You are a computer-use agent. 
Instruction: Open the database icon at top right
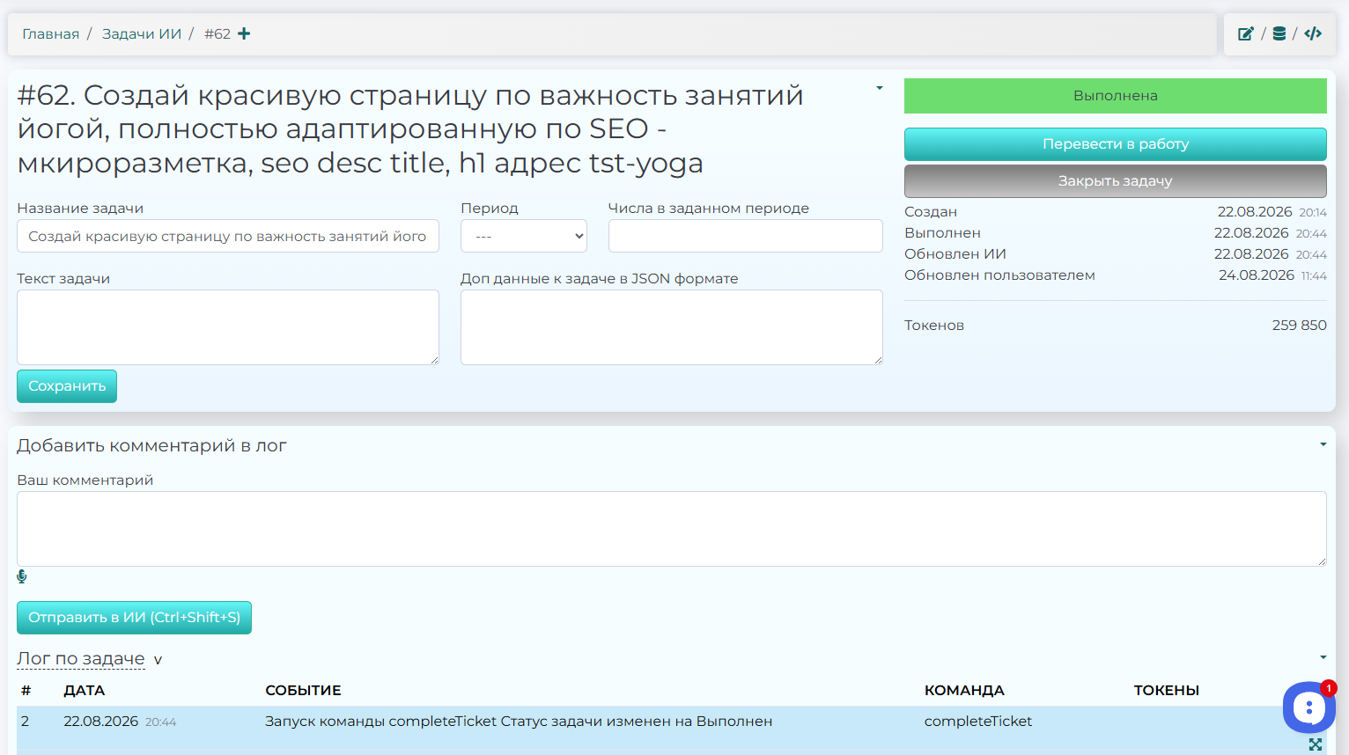click(x=1279, y=33)
